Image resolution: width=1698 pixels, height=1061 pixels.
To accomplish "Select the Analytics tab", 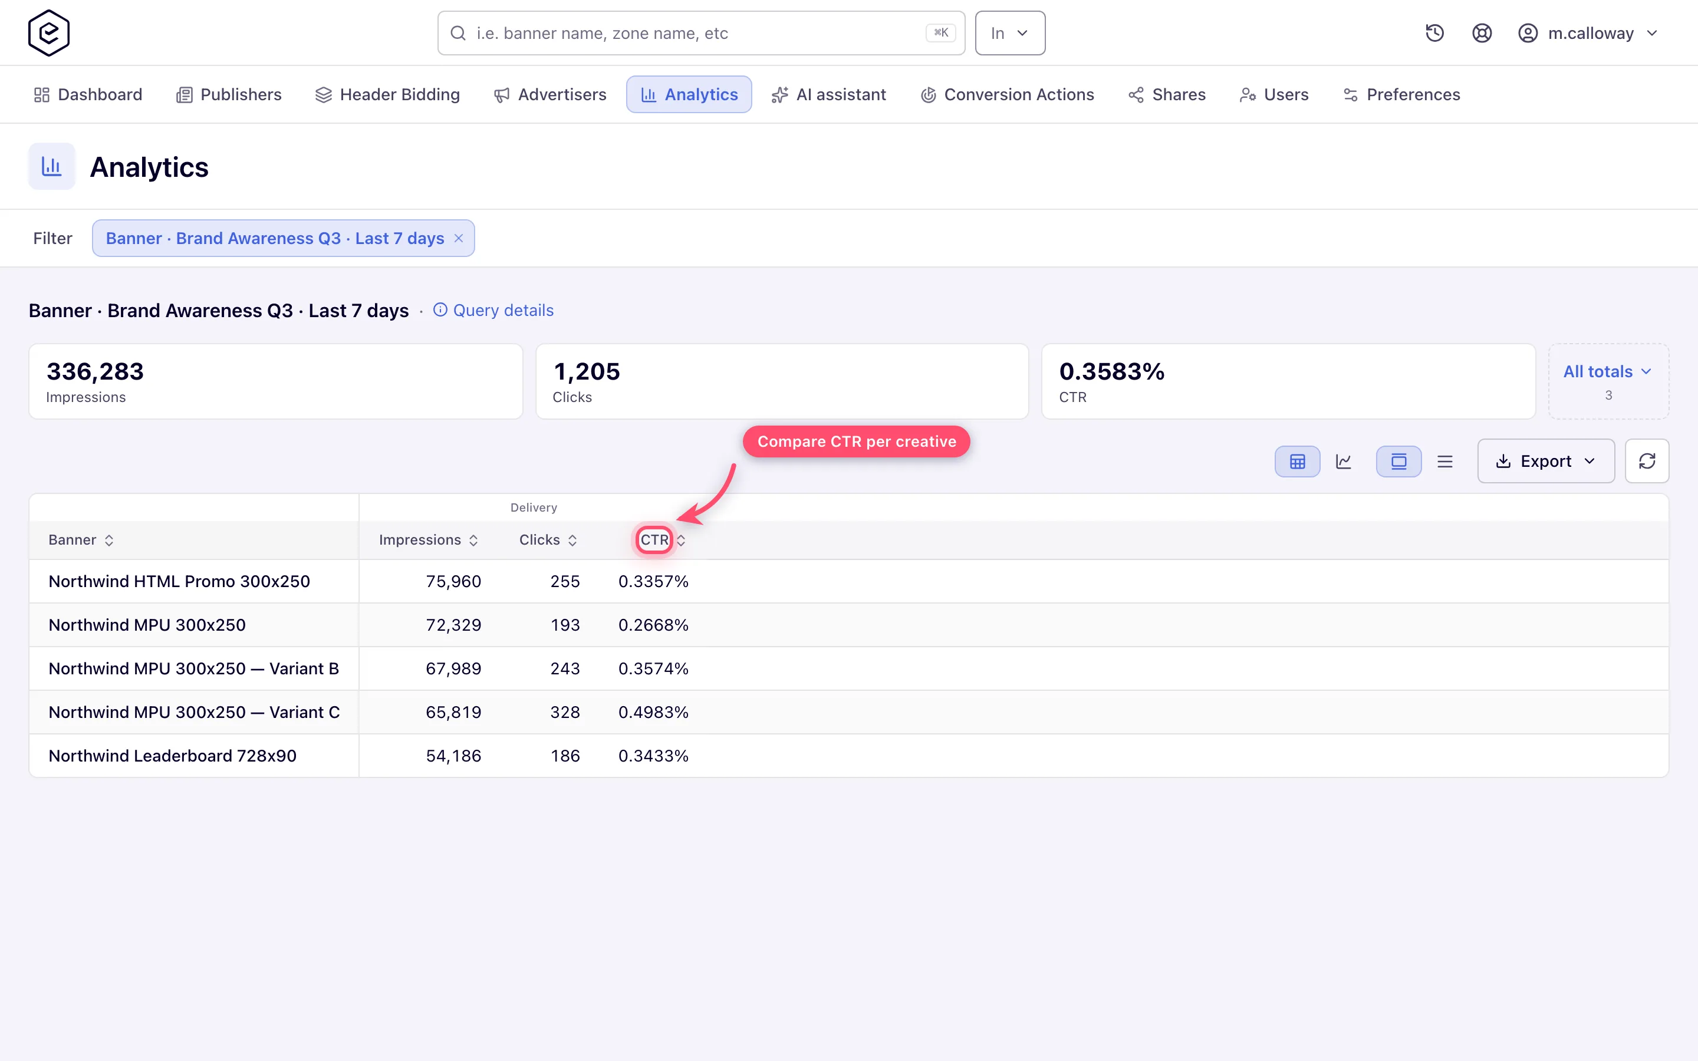I will [x=689, y=95].
